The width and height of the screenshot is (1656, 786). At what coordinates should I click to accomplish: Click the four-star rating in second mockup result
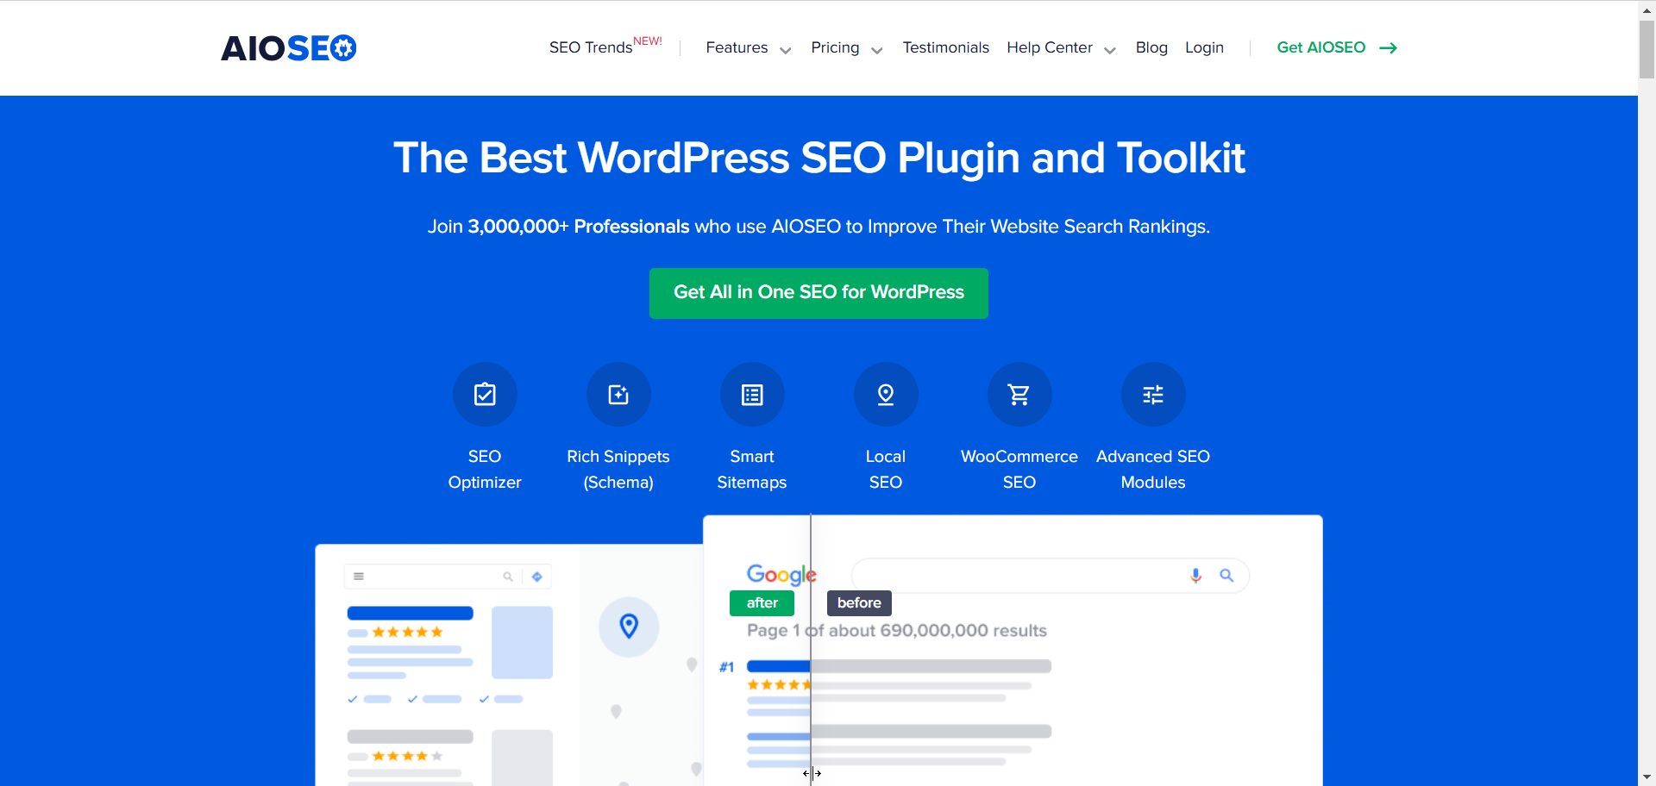click(407, 757)
